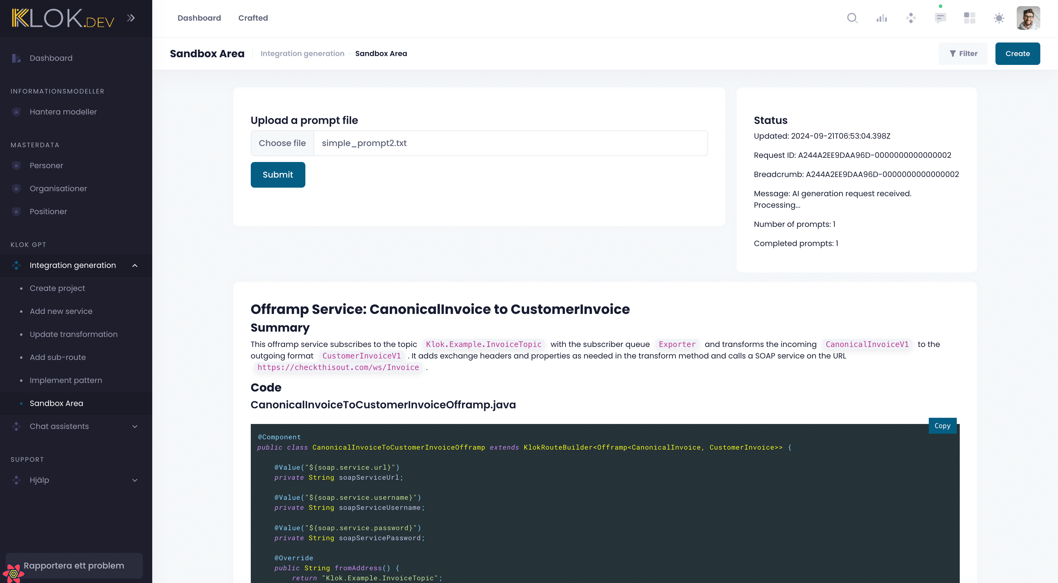Click the Organisationer lock icon
1058x583 pixels.
[x=16, y=189]
